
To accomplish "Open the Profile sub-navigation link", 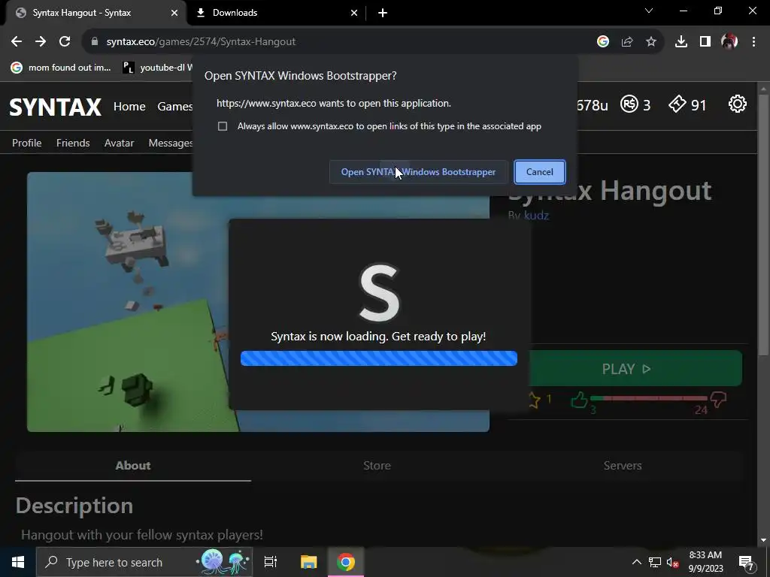I will [26, 143].
